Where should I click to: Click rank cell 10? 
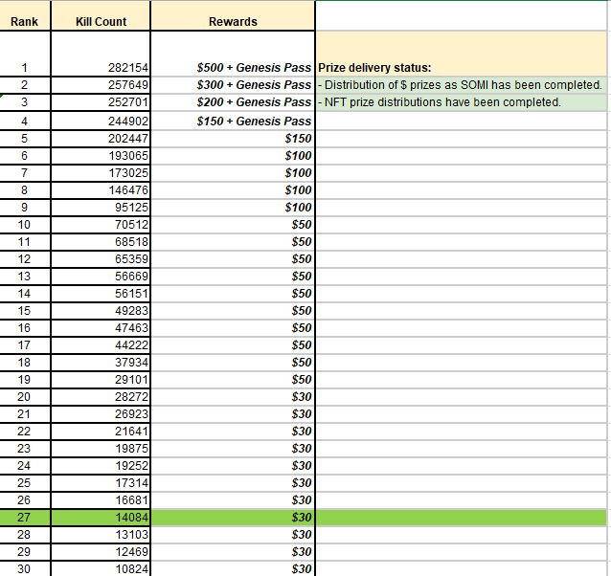[24, 225]
